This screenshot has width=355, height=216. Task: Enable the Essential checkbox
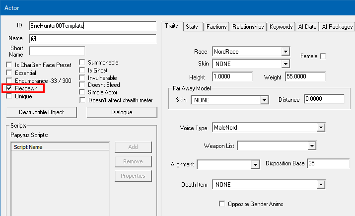pyautogui.click(x=9, y=73)
